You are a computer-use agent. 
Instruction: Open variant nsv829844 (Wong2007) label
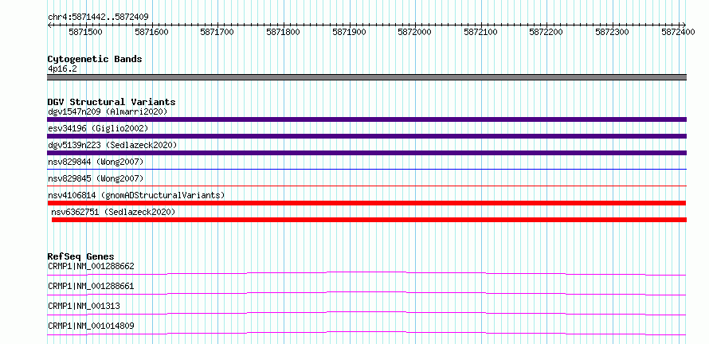[96, 162]
